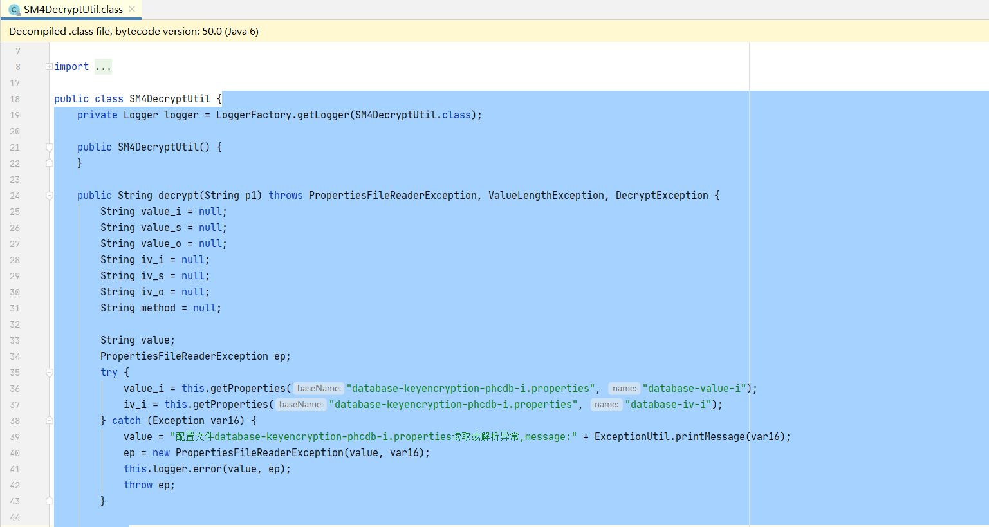The height and width of the screenshot is (527, 989).
Task: Click the baseName: hint on line 37
Action: point(301,405)
